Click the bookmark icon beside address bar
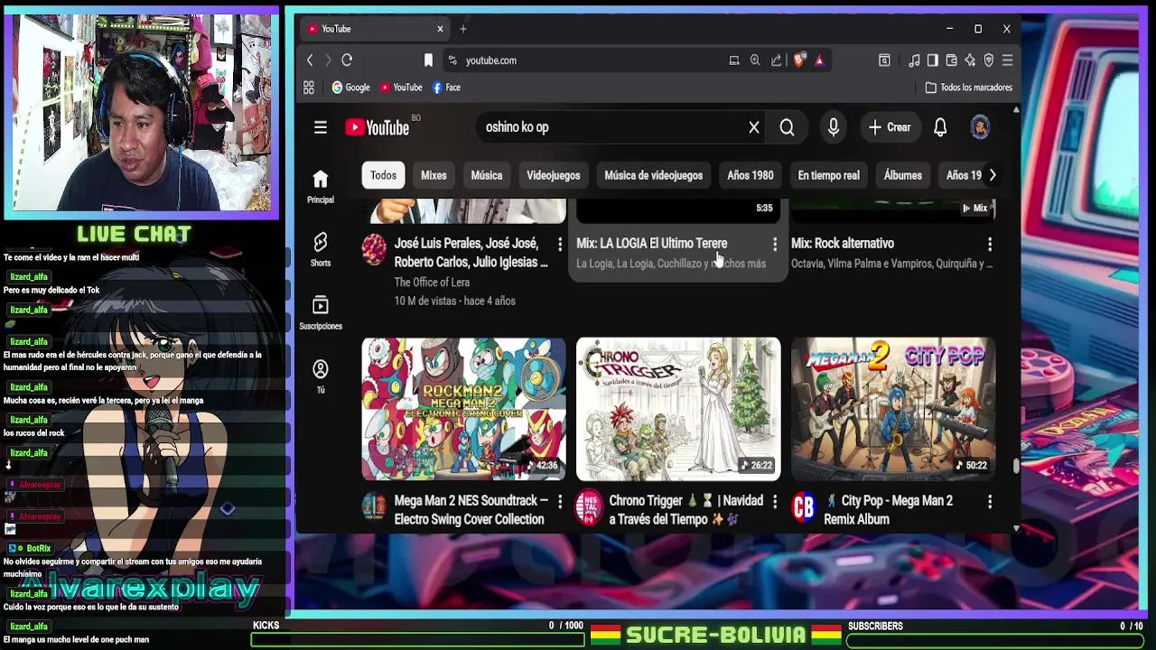This screenshot has height=650, width=1156. [428, 60]
